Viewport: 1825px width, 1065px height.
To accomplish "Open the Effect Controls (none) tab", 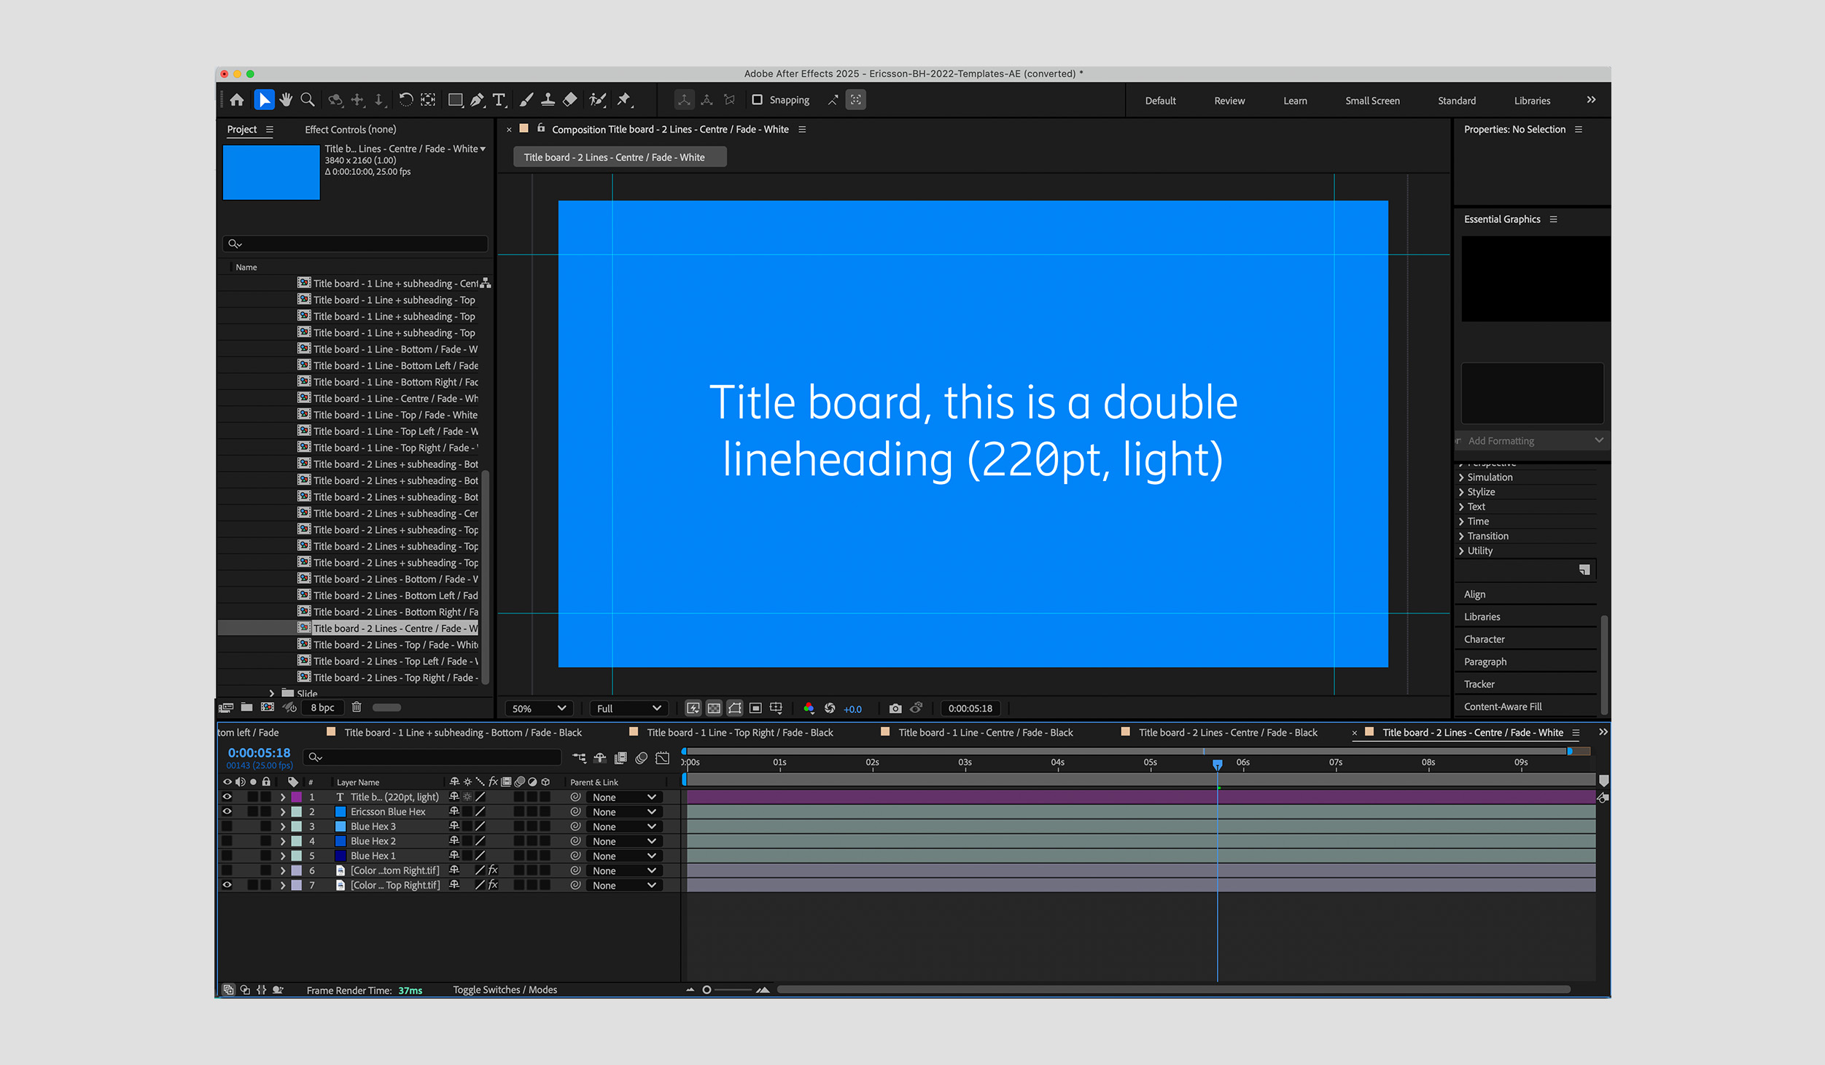I will click(x=351, y=130).
